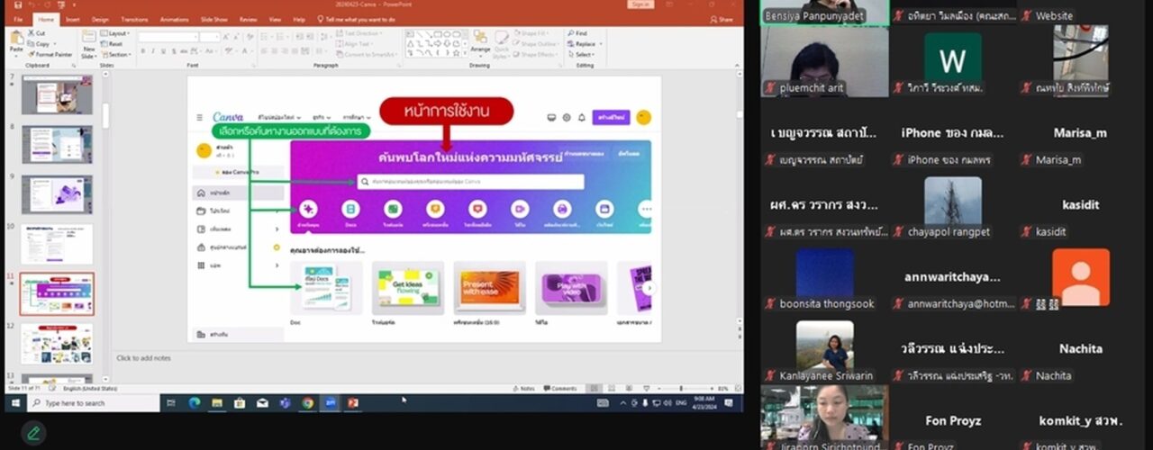Click the Cut scissors icon
The height and width of the screenshot is (450, 1153).
pos(31,33)
